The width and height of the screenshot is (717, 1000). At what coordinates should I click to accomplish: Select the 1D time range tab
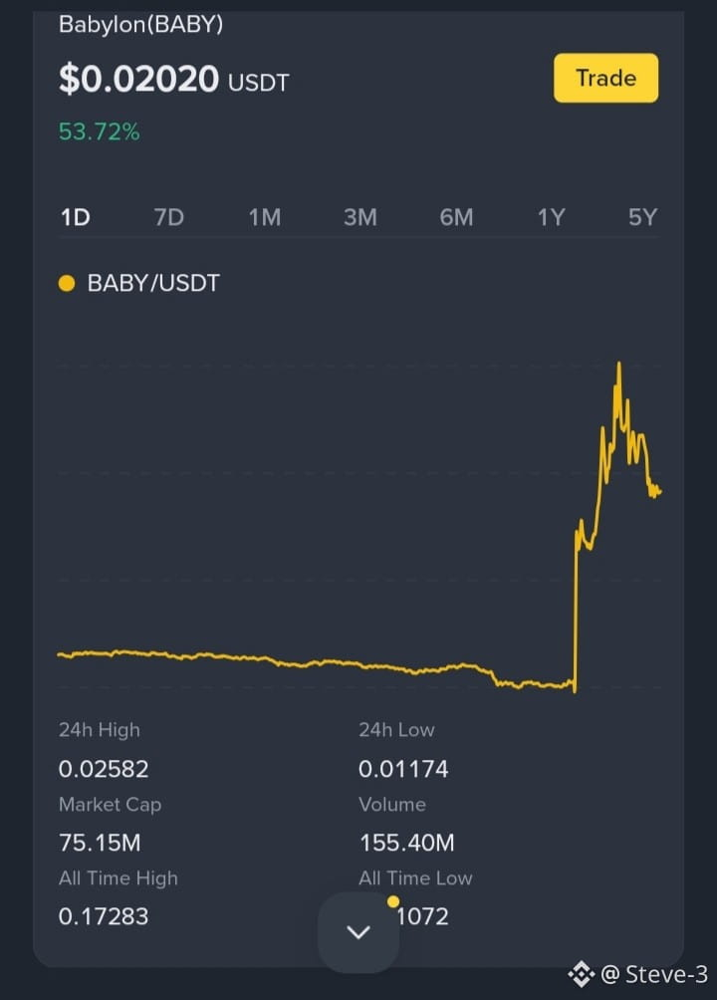pyautogui.click(x=76, y=217)
